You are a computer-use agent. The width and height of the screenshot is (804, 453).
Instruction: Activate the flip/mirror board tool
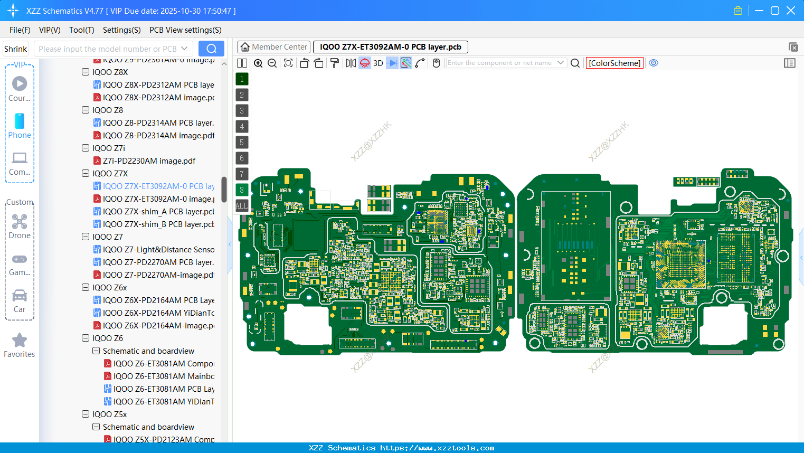pyautogui.click(x=350, y=63)
